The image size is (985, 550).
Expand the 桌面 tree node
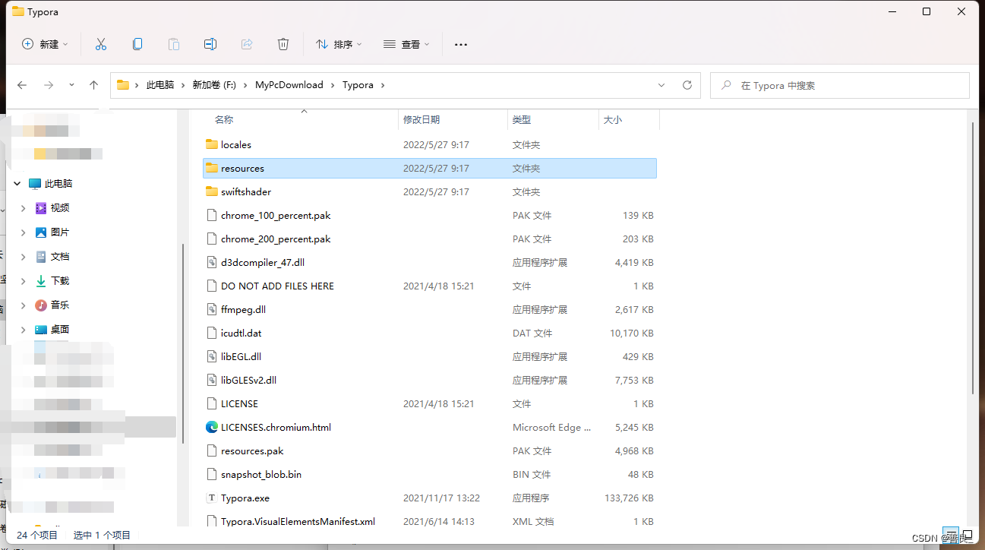tap(23, 330)
